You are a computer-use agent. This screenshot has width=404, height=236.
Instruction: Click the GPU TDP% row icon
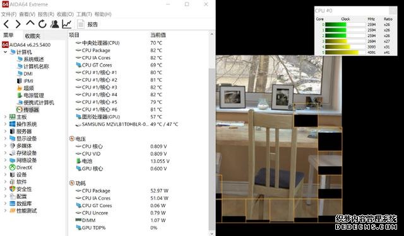78,228
